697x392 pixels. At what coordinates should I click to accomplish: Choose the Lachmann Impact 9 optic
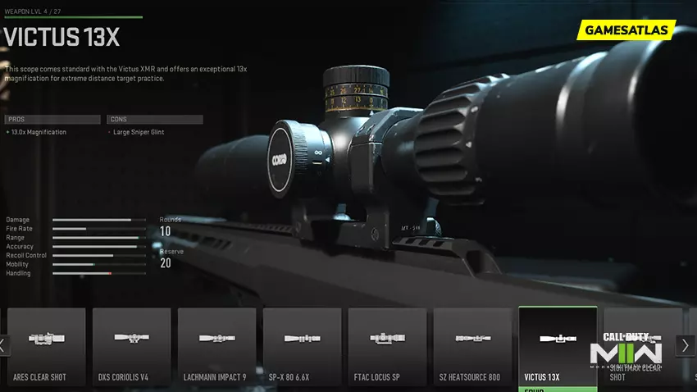[x=217, y=347]
